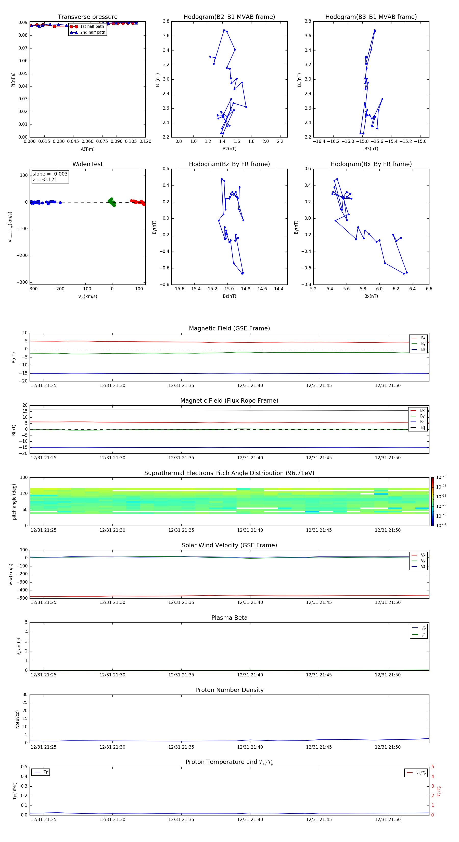Click the Hodogram(B3_B1 MVAB frame) title
The image size is (459, 842).
click(x=371, y=17)
